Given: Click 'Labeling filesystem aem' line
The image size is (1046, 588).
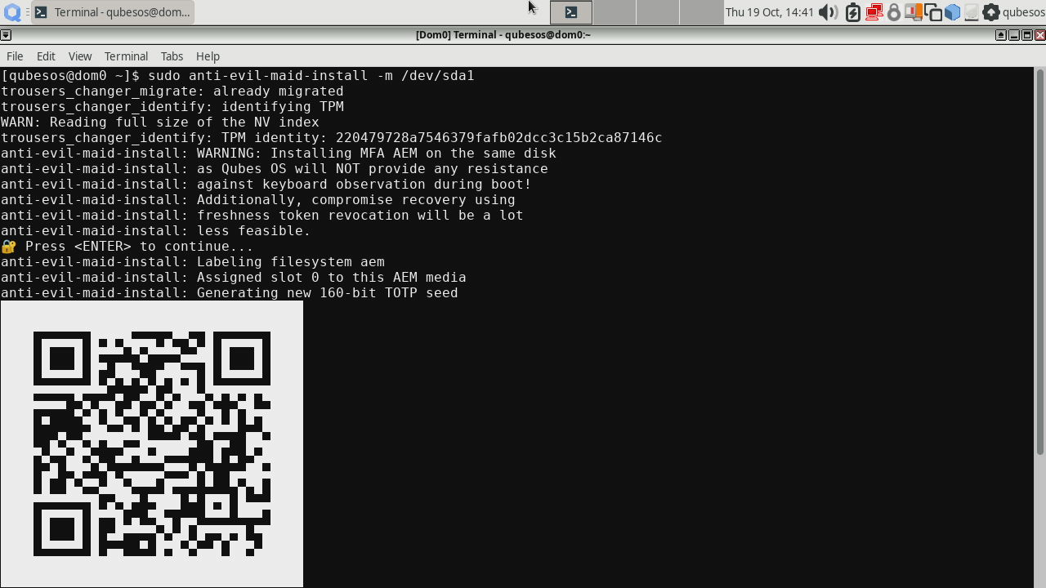Looking at the screenshot, I should point(290,262).
